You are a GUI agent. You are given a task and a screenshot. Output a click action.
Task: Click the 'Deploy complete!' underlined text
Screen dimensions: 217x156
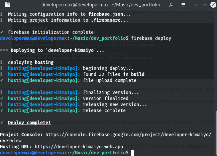(x=29, y=123)
